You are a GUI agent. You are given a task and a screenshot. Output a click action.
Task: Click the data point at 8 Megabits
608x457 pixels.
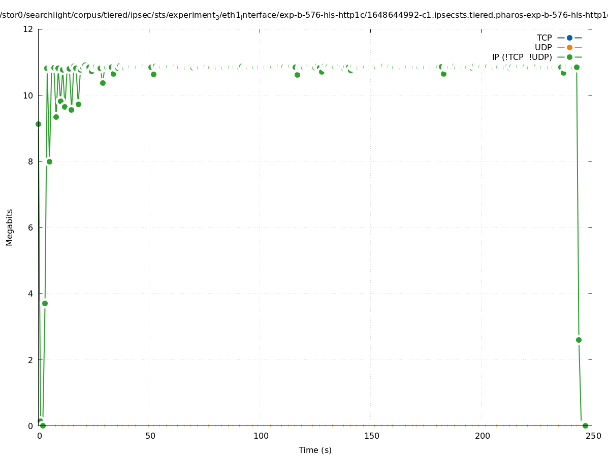point(49,161)
